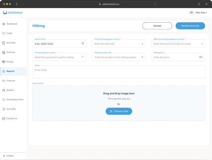Click the Perform Activity button
This screenshot has width=212, height=160.
click(x=190, y=26)
